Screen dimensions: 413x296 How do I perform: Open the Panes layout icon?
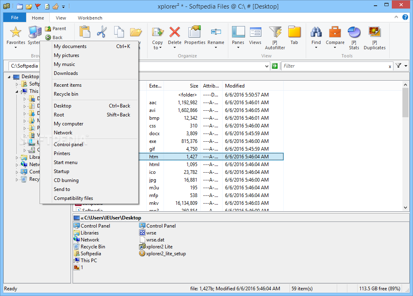point(238,32)
